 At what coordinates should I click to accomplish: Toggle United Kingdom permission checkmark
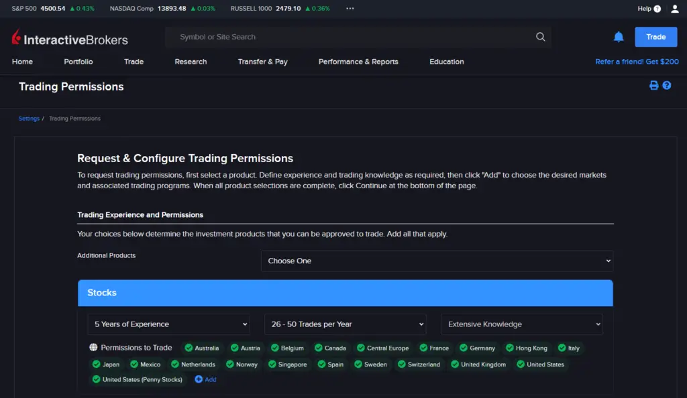coord(455,364)
